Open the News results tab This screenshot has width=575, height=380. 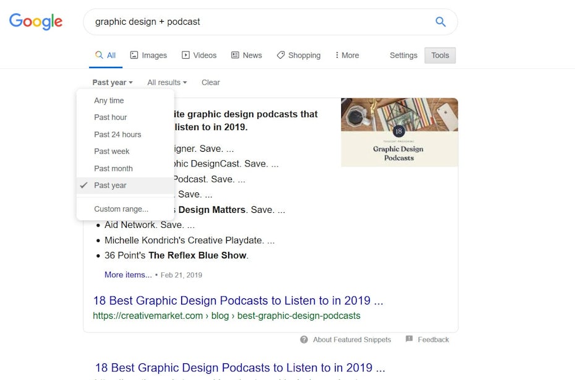point(246,55)
